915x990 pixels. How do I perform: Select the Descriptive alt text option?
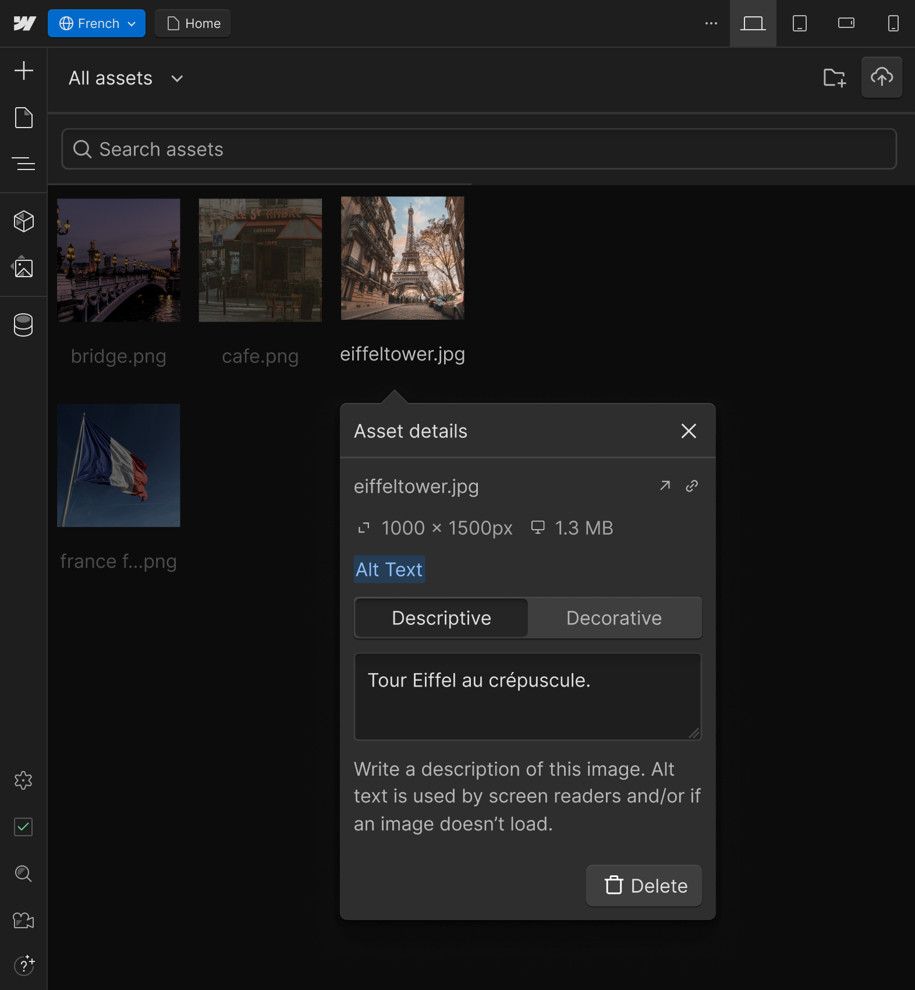[441, 618]
